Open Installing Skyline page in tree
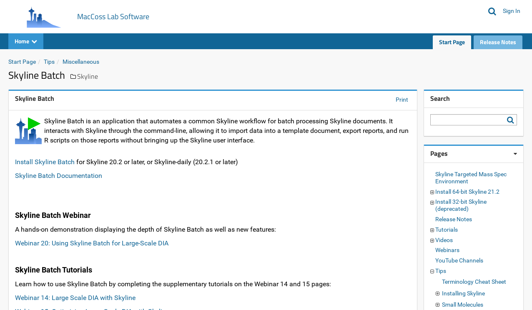The height and width of the screenshot is (310, 532). tap(463, 294)
